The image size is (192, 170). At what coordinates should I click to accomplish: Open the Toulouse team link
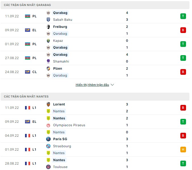(60, 167)
